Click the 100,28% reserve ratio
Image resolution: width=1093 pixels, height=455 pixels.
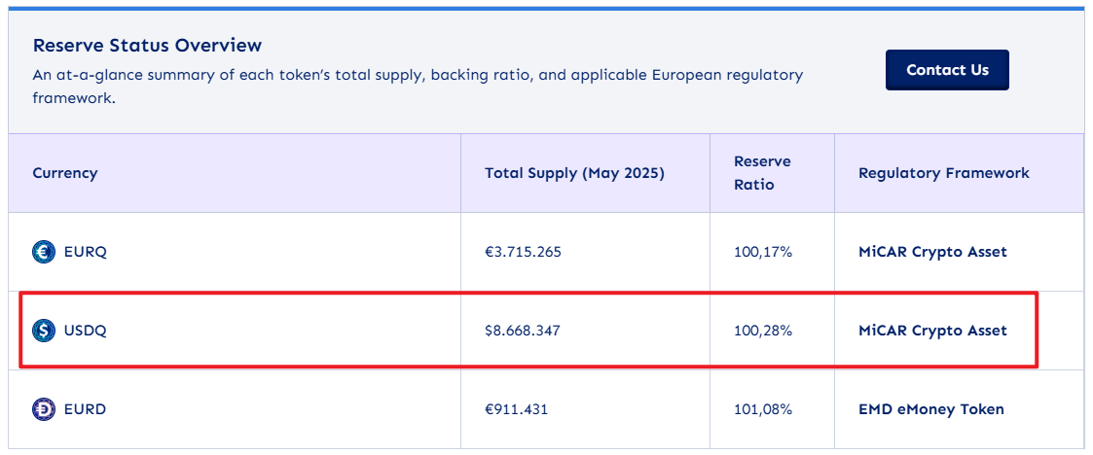[763, 331]
